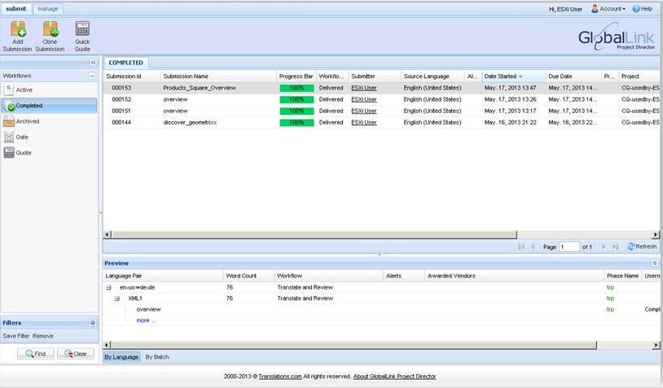Click Preview panel scroll left arrow
The image size is (663, 388).
(x=107, y=346)
